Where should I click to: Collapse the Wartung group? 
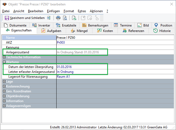(4, 62)
